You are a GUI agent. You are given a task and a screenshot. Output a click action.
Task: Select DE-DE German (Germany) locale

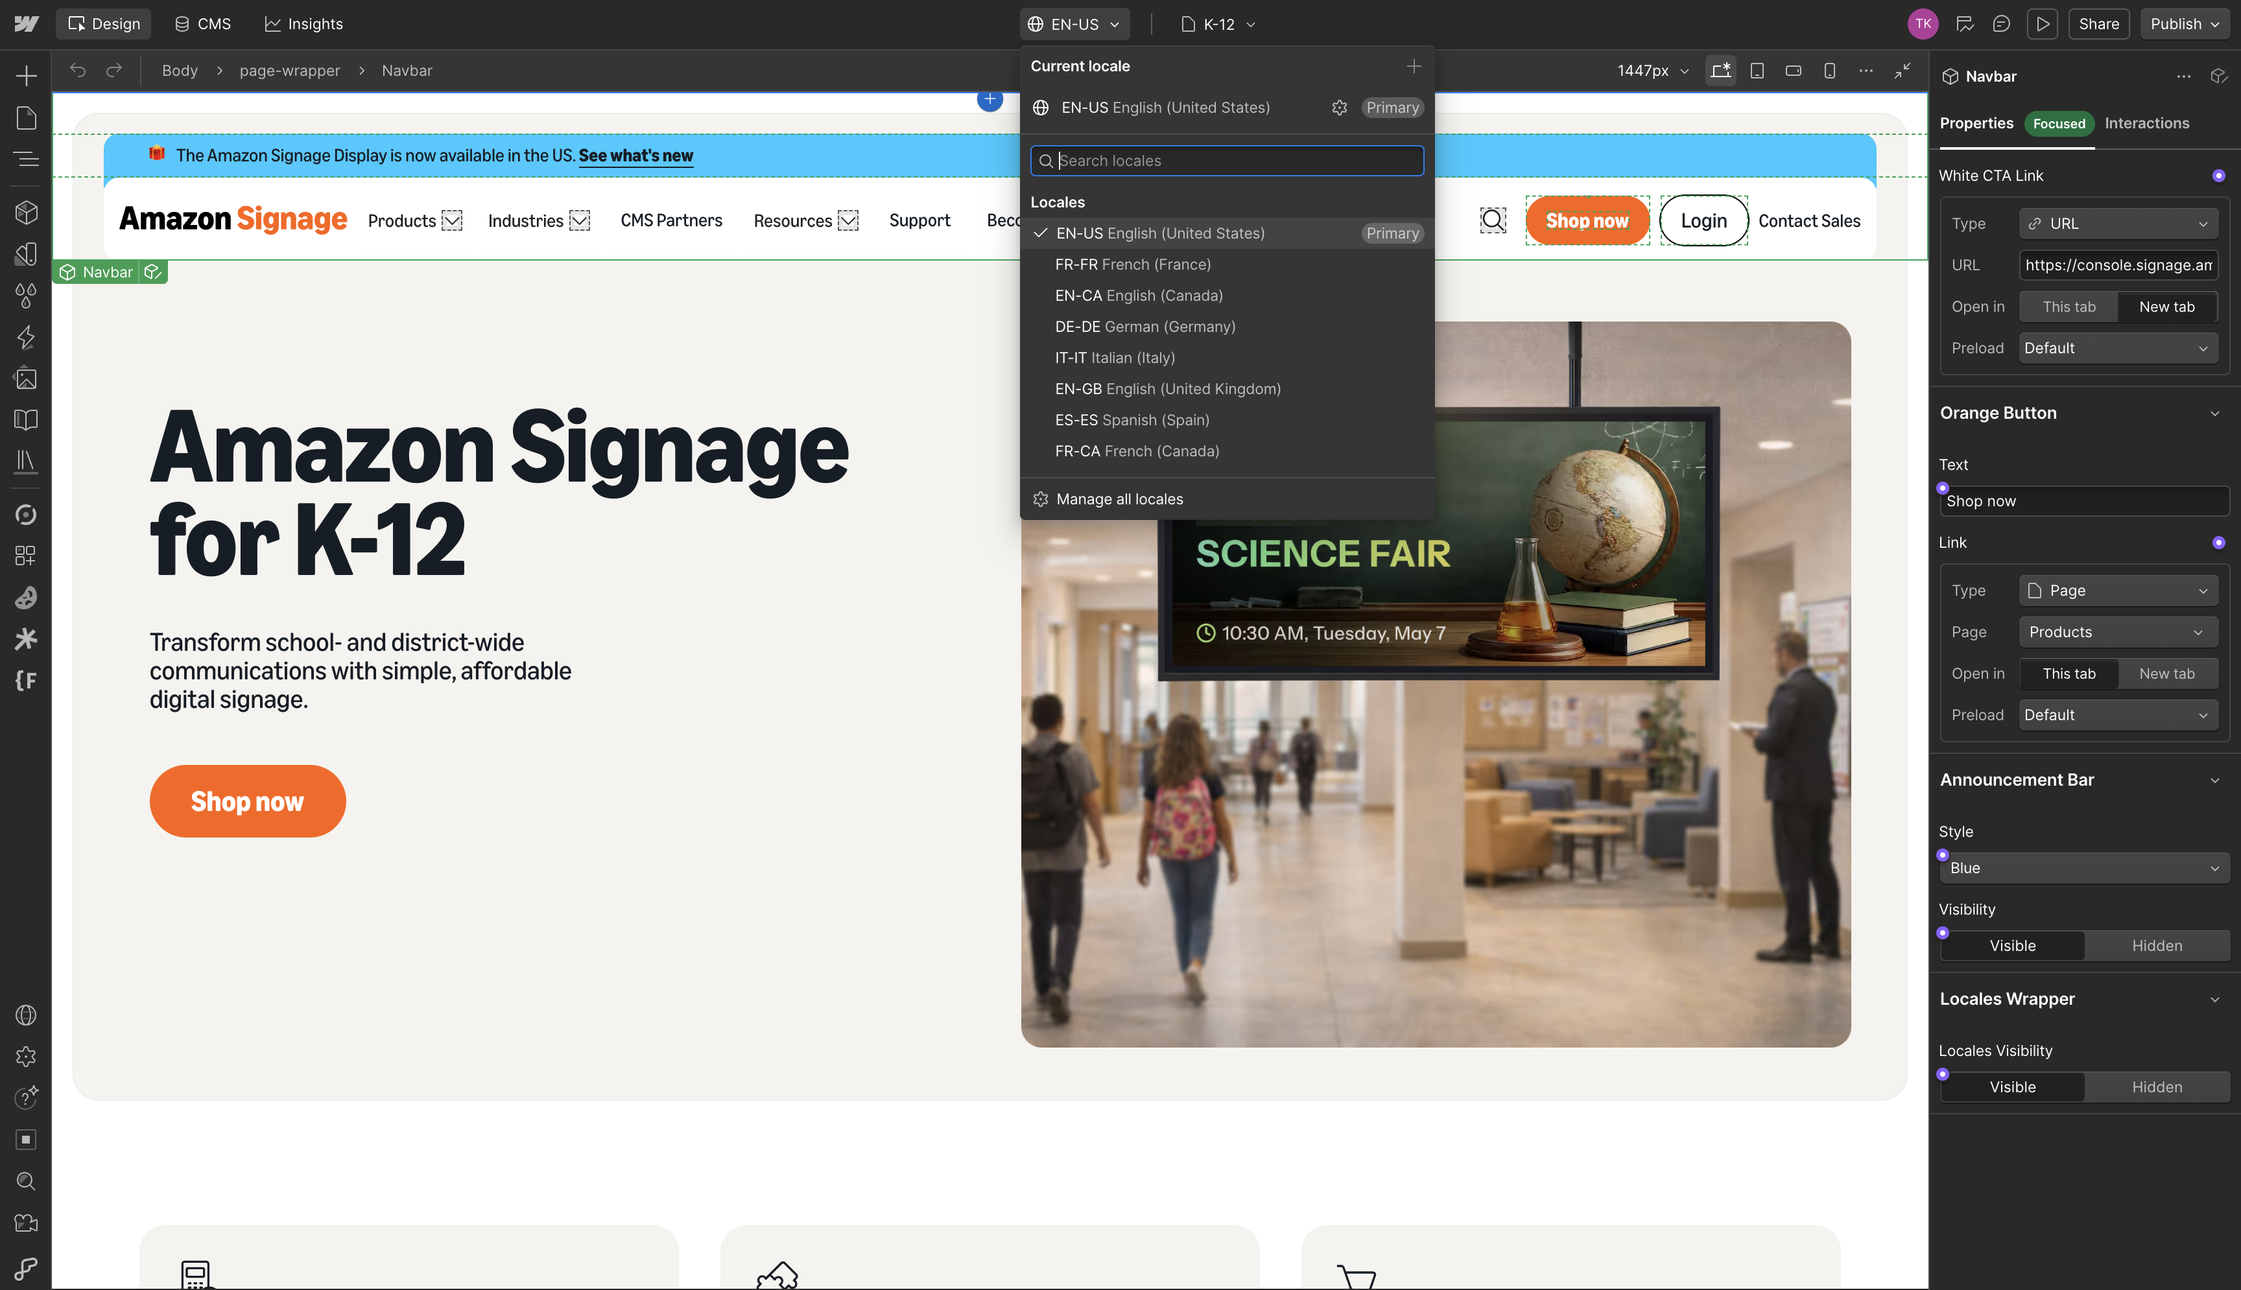click(x=1226, y=327)
